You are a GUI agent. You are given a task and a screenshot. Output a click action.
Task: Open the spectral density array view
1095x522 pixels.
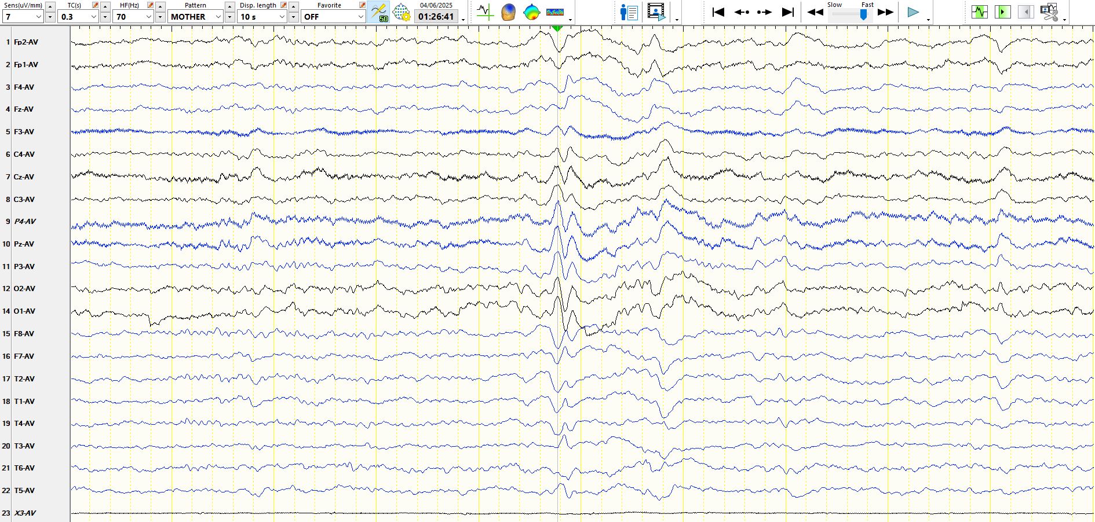coord(555,12)
